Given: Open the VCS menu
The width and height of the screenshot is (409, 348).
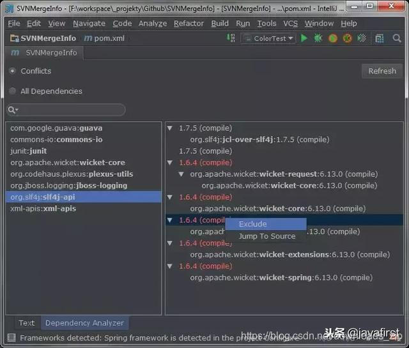Looking at the screenshot, I should (x=290, y=24).
